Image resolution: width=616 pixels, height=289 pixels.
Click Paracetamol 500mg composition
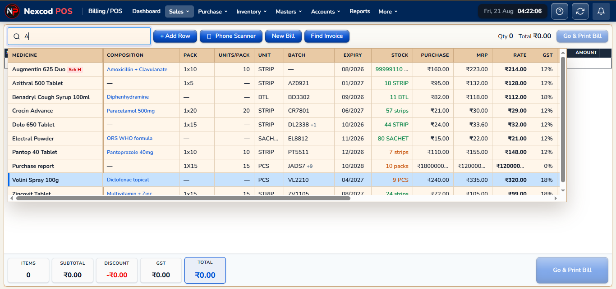131,111
